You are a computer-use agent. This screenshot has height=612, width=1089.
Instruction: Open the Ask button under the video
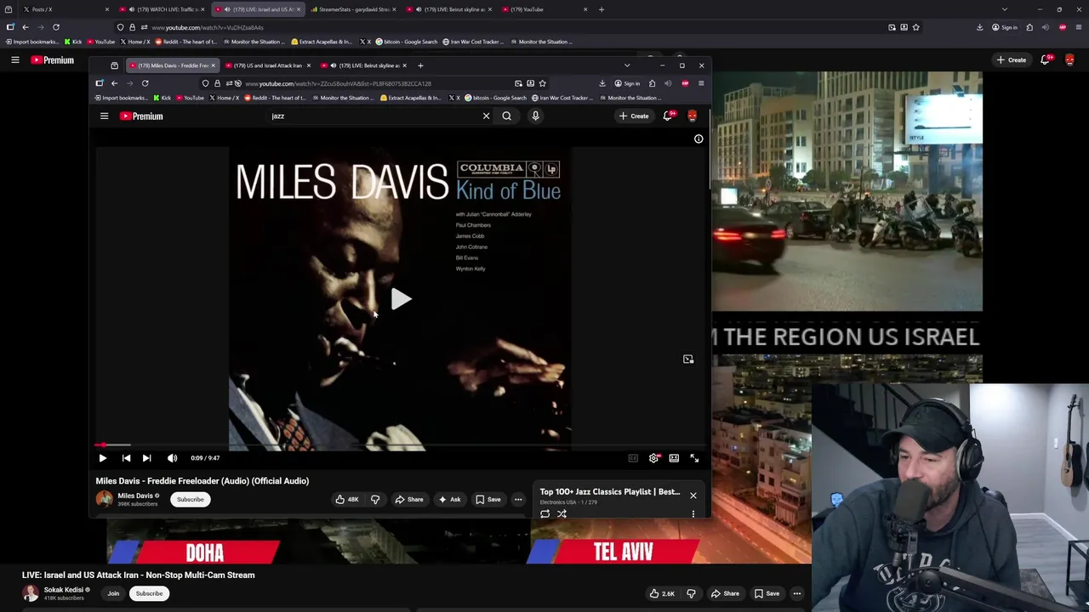coord(449,500)
